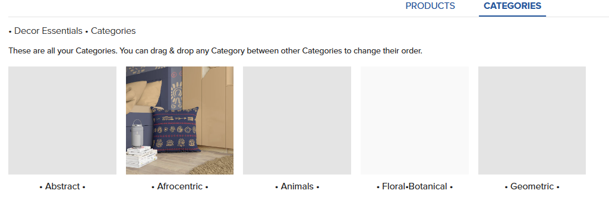The height and width of the screenshot is (222, 609).
Task: Open the Abstract category placeholder thumbnail
Action: (62, 120)
